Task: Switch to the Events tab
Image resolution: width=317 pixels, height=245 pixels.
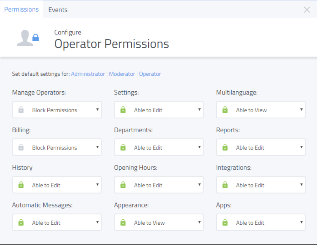Action: [x=58, y=10]
